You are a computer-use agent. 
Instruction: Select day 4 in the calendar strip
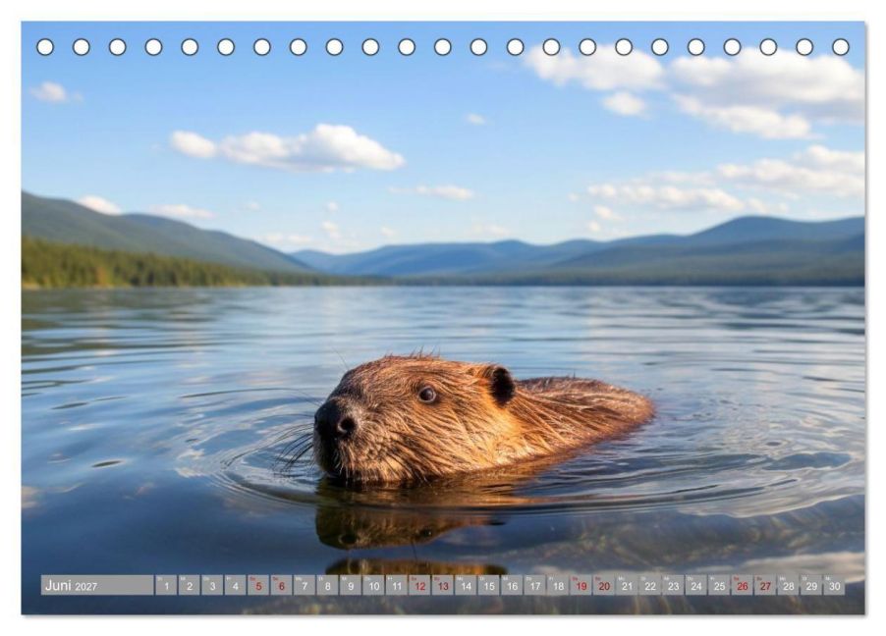235,585
